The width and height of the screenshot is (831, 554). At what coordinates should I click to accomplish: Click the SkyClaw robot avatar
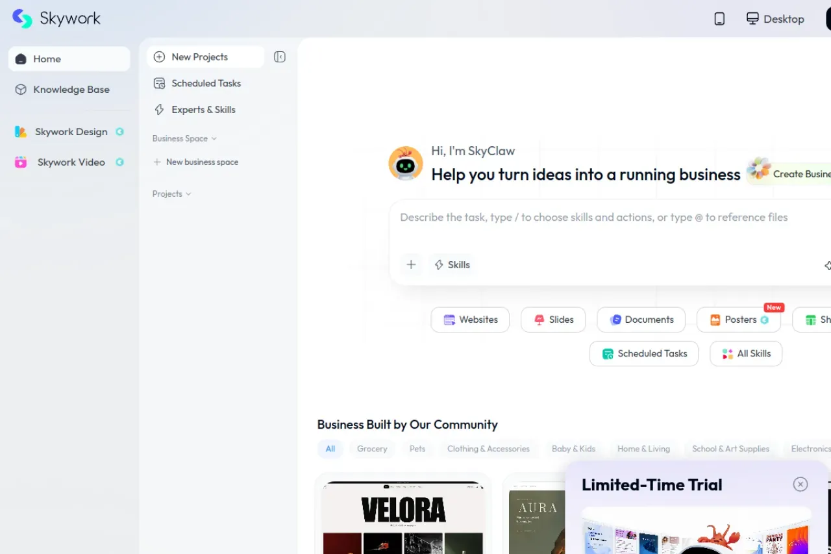(x=406, y=163)
